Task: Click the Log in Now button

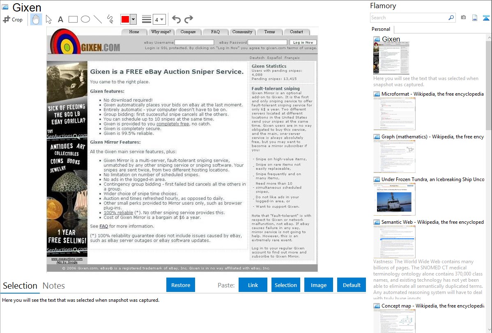Action: [303, 42]
